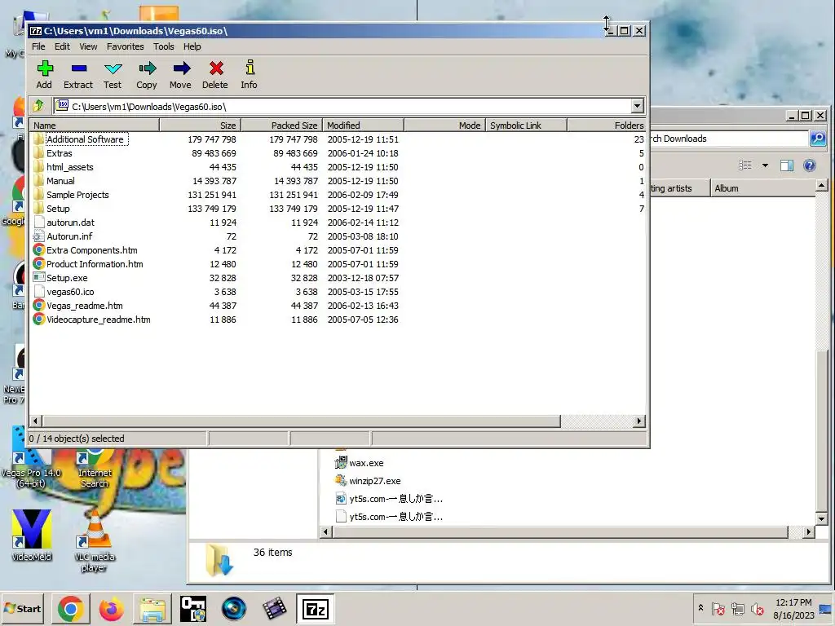Open the Start menu
835x626 pixels.
point(23,608)
